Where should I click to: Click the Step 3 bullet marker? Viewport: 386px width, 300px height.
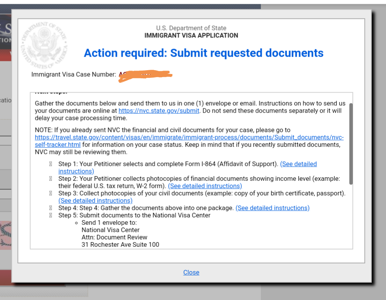[51, 194]
